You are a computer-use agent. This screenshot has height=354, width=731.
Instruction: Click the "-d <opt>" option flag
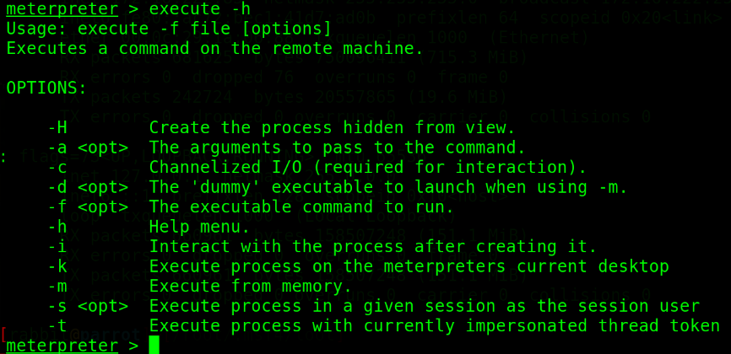pyautogui.click(x=88, y=187)
